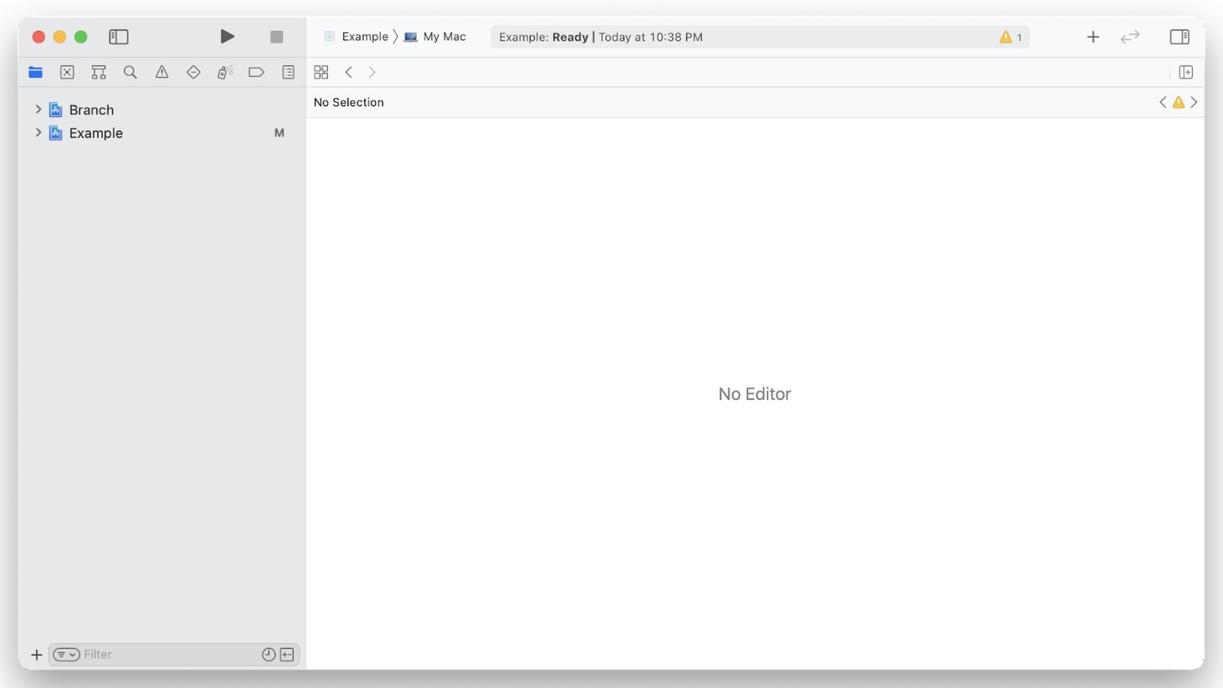Select the Branch project row
This screenshot has height=688, width=1223.
coord(162,110)
